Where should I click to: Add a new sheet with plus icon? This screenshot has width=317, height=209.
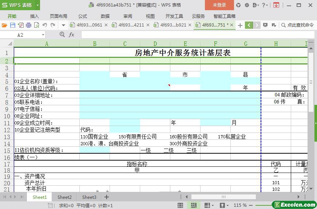pyautogui.click(x=107, y=197)
